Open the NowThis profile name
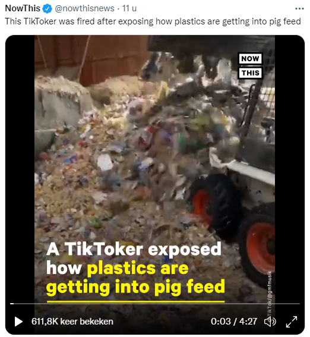Screen dimensions: 310x337 [x=23, y=8]
